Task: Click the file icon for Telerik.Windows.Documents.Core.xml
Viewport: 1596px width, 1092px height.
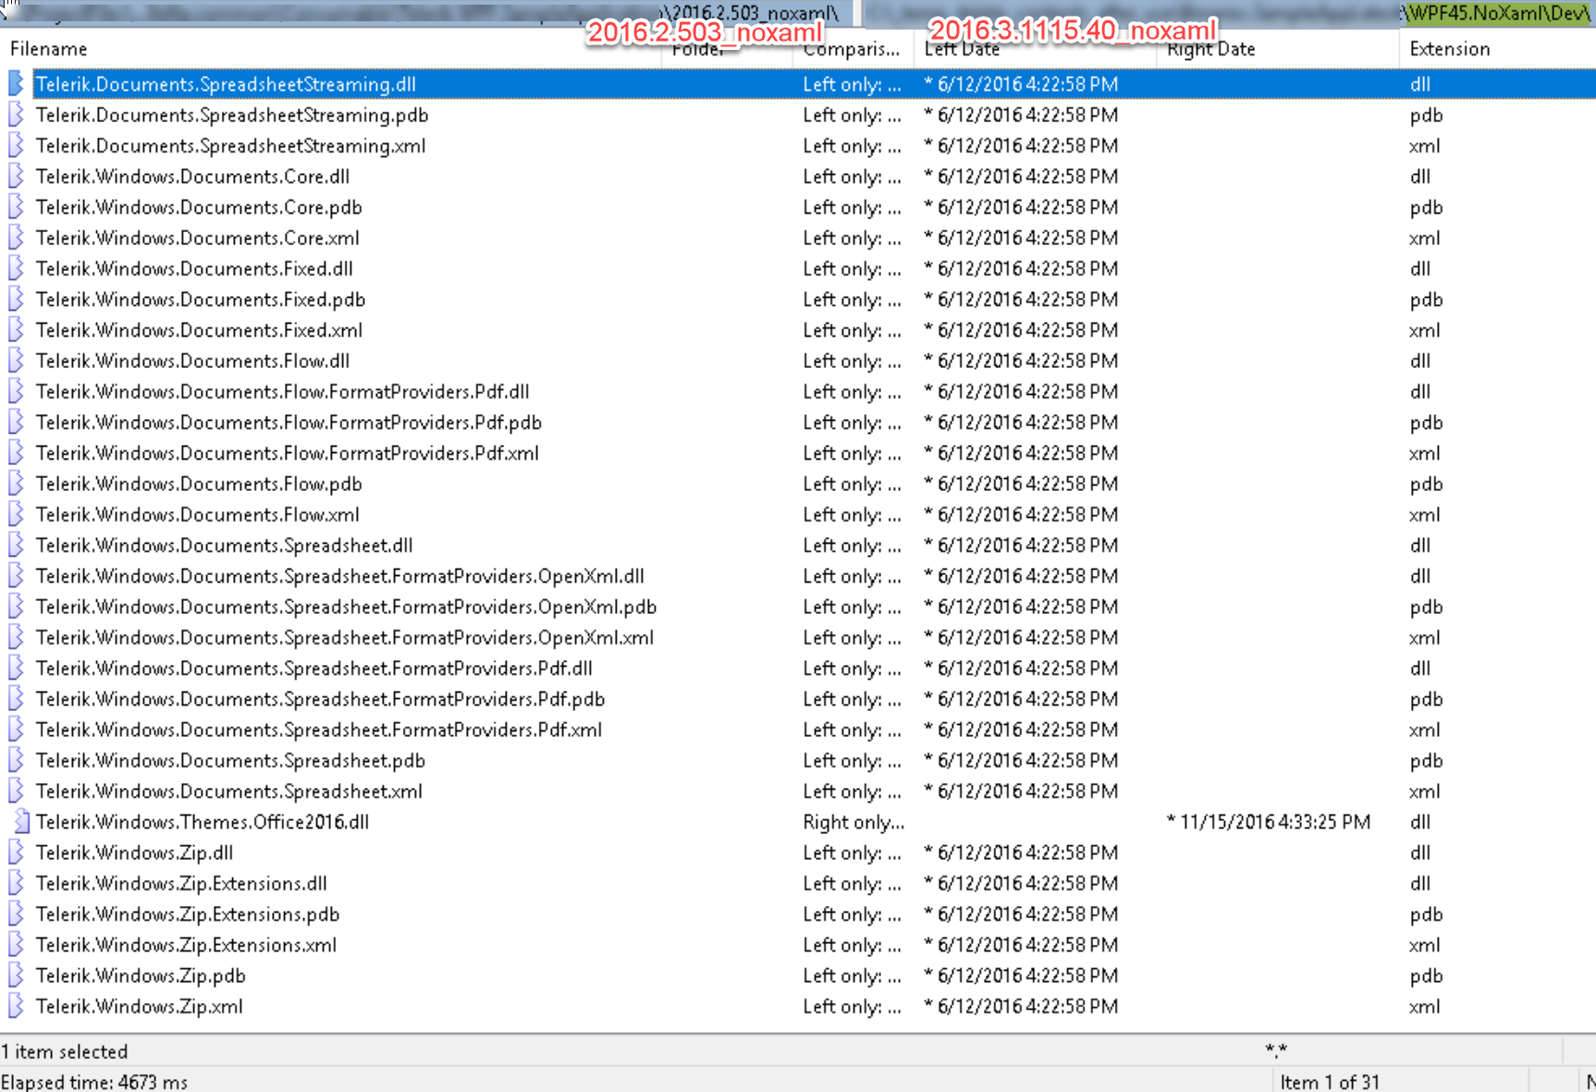Action: (x=16, y=238)
